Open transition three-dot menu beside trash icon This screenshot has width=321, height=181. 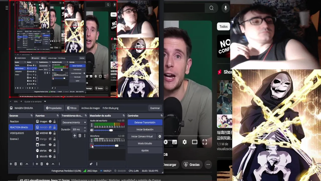tap(85, 135)
